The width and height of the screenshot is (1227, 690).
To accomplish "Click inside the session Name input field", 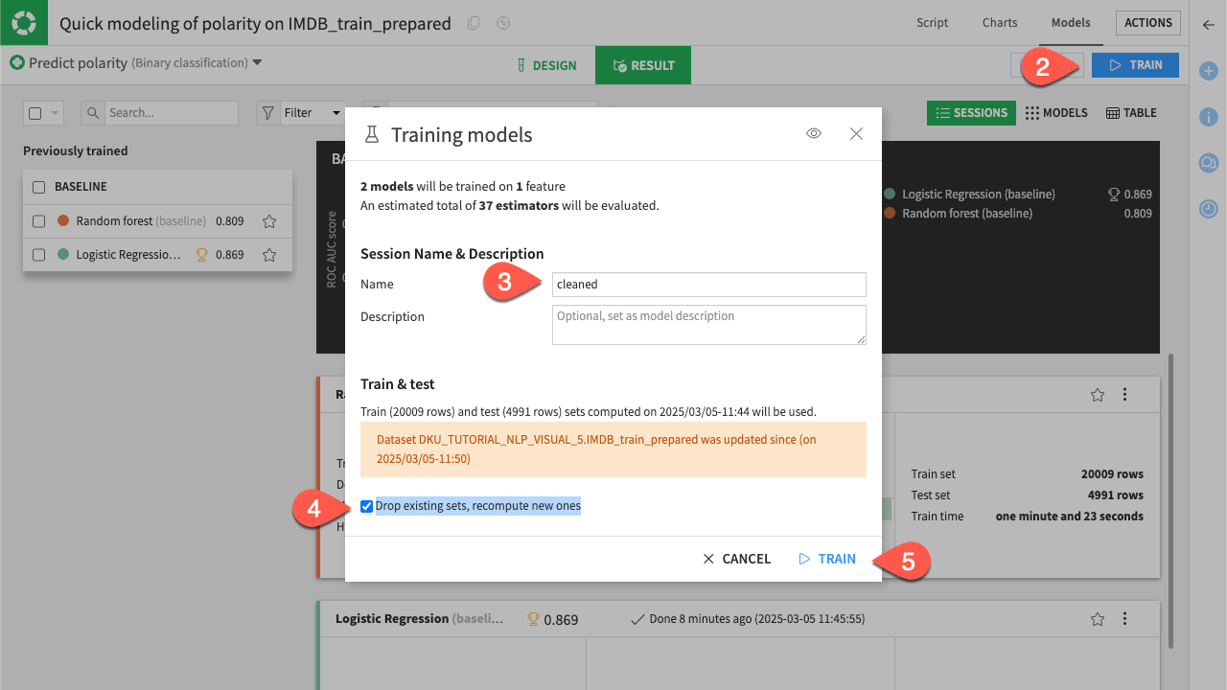I will (x=707, y=284).
